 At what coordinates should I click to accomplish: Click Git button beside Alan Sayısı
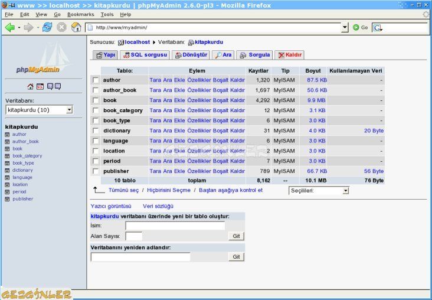236,236
